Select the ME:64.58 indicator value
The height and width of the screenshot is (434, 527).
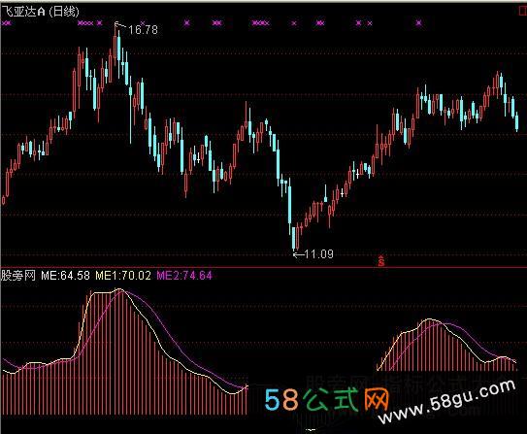(x=66, y=276)
